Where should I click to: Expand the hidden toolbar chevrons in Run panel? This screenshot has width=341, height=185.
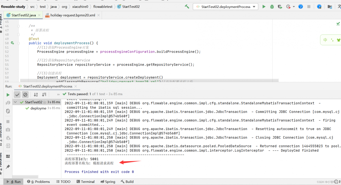[x=58, y=94]
